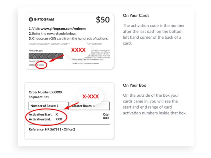Click the X-XXX callout bubble

coord(91,96)
